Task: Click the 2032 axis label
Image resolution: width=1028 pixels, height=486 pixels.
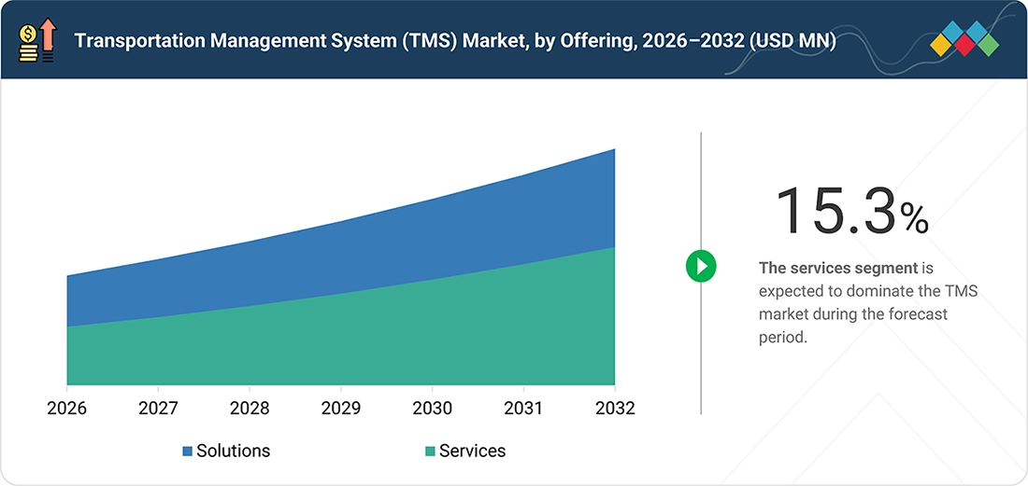Action: click(615, 409)
